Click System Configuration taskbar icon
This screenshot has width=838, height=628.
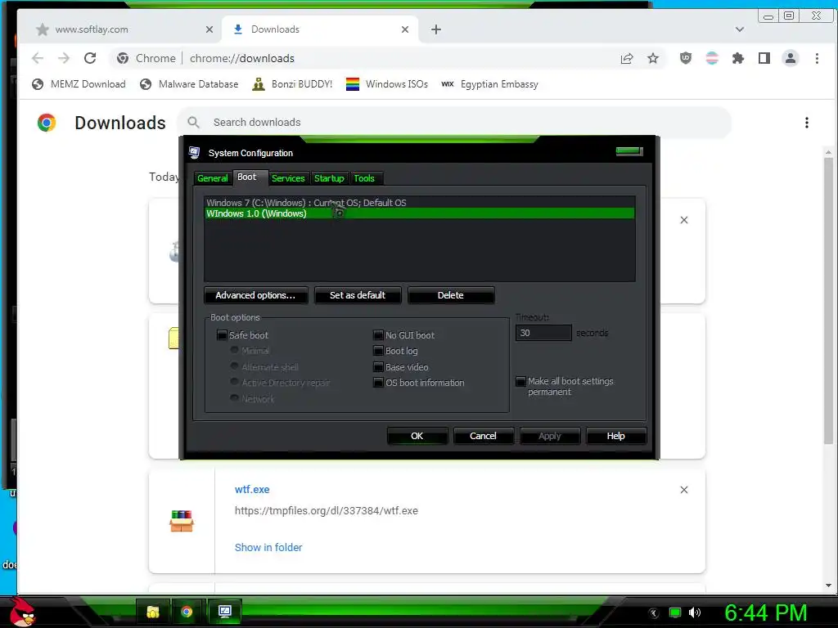coord(225,612)
